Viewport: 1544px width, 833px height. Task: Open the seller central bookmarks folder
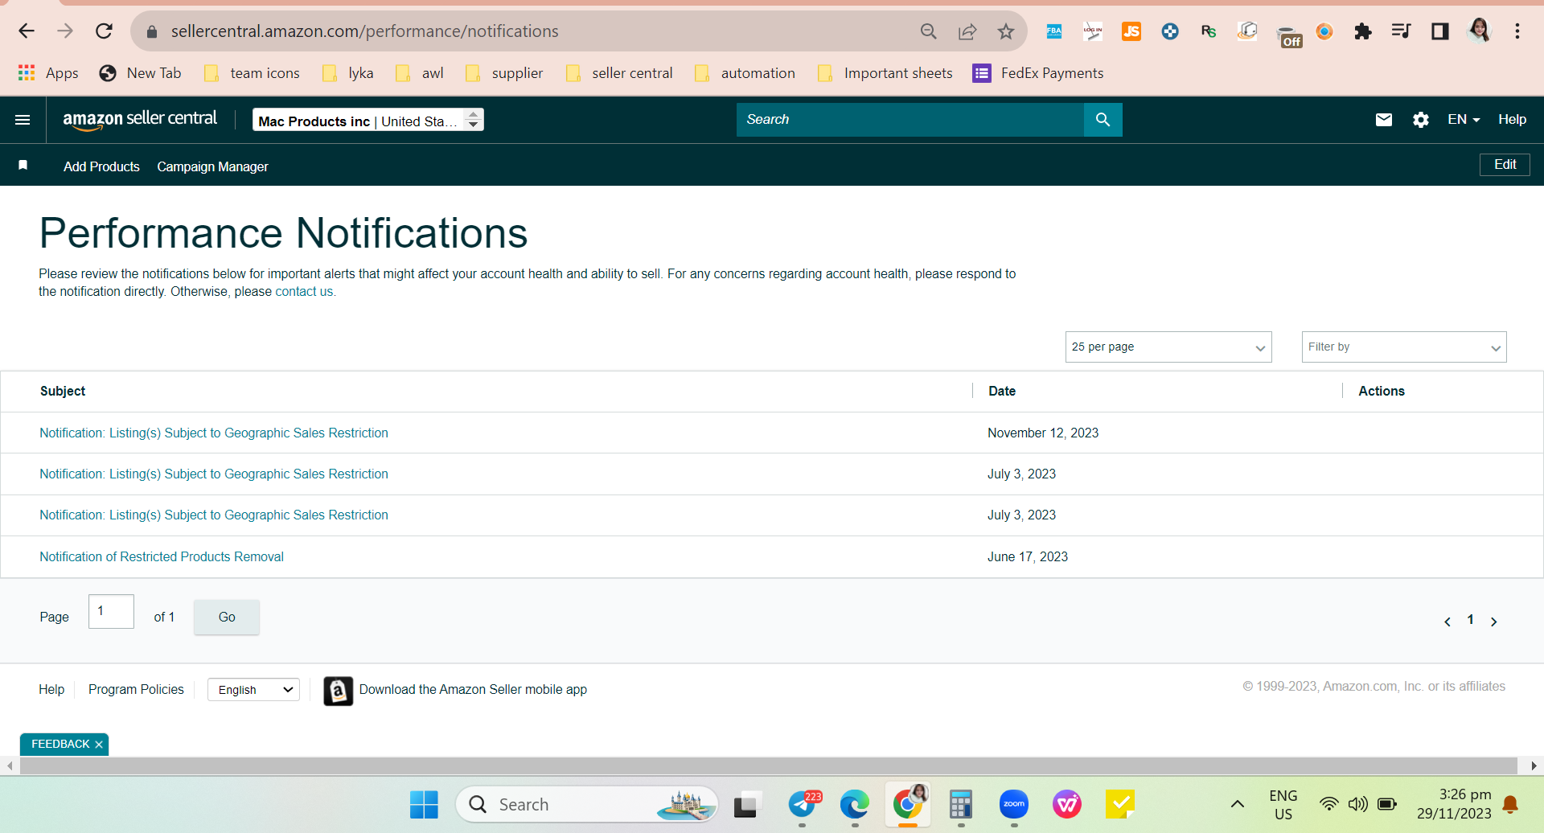[x=619, y=73]
